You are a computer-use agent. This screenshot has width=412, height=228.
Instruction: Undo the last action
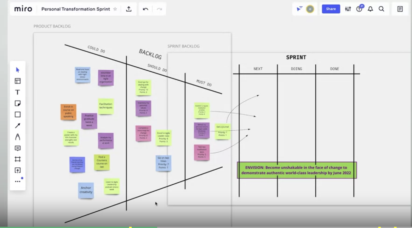click(146, 9)
